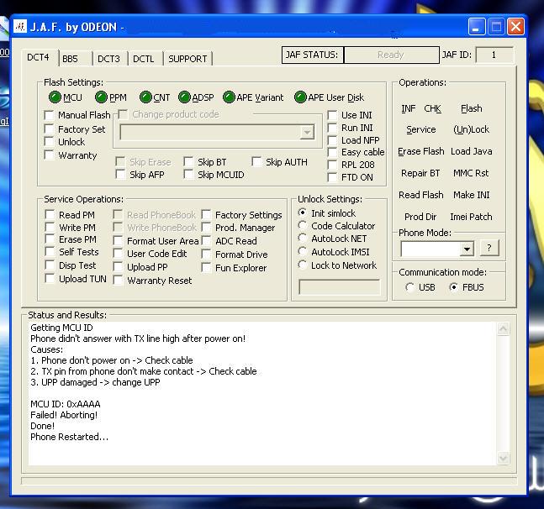
Task: Click the J.A.F. title bar app icon
Action: (20, 26)
